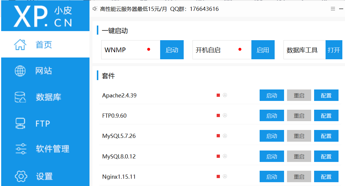This screenshot has width=345, height=186.
Task: Click the 开机自启 field
Action: [x=222, y=50]
